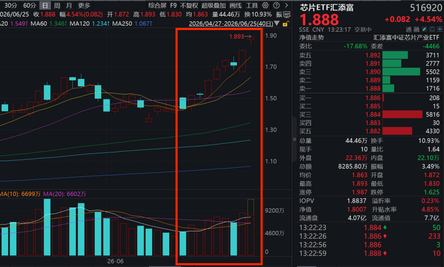
Task: Click the 内盘 value 22.10万
Action: coord(429,158)
